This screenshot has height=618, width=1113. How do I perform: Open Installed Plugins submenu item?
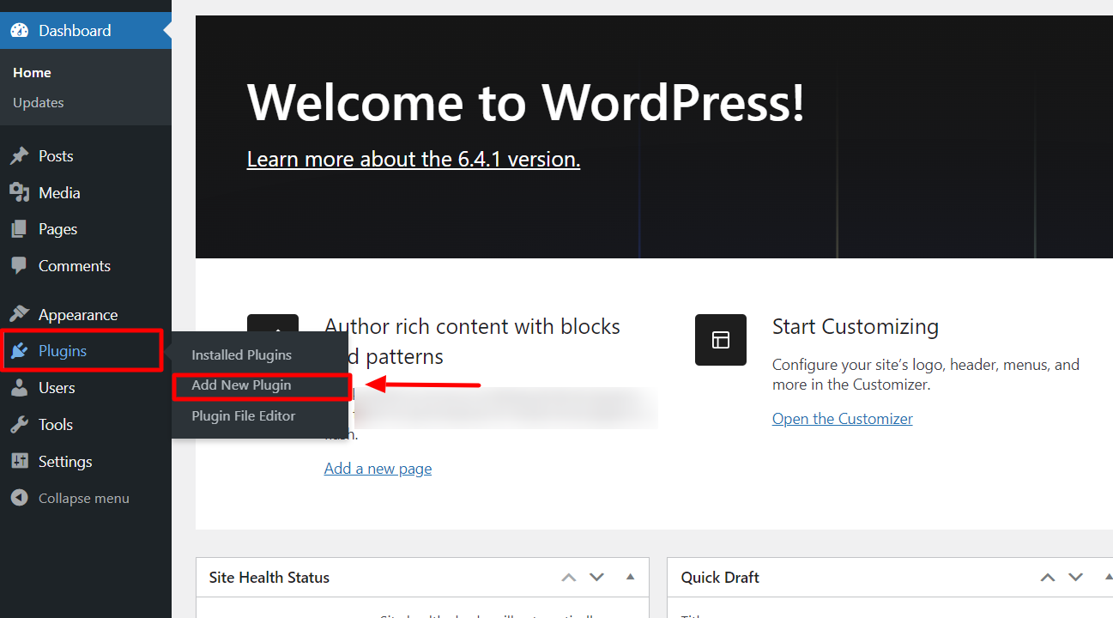[x=241, y=355]
